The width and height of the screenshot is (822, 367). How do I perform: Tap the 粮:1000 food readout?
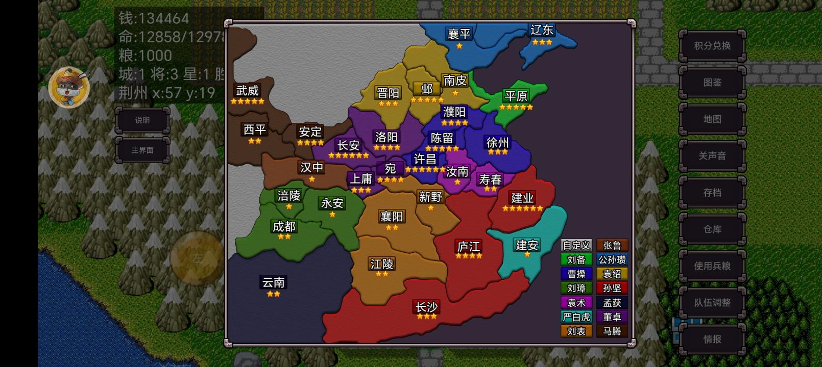[x=145, y=56]
